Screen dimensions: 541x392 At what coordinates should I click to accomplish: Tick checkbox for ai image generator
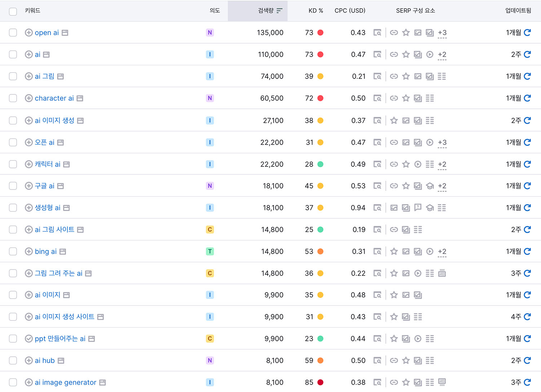pyautogui.click(x=13, y=382)
